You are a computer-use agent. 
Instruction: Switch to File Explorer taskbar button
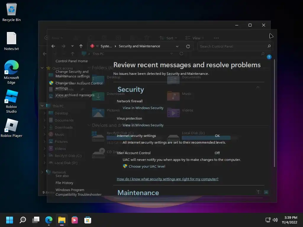click(62, 220)
